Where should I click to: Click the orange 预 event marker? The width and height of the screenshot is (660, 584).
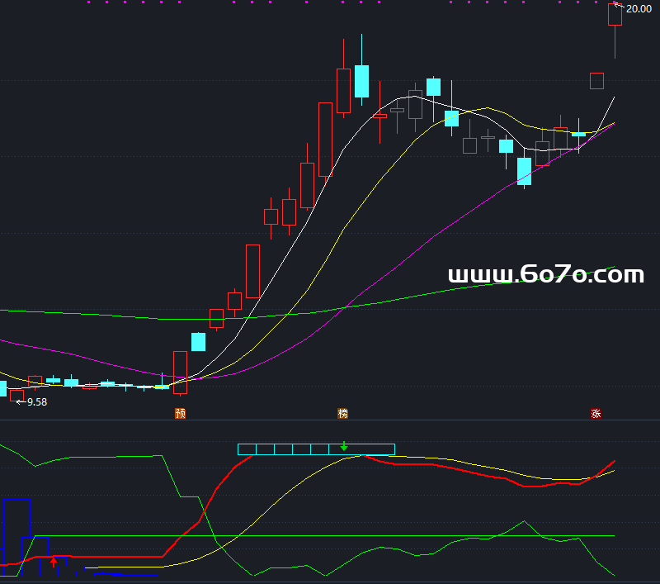pyautogui.click(x=180, y=413)
